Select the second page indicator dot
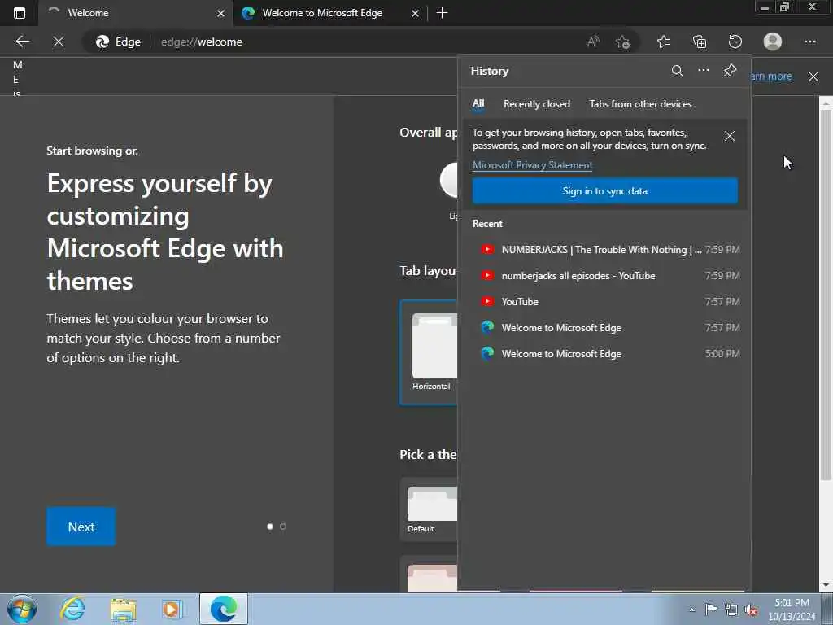The image size is (833, 625). pos(283,527)
